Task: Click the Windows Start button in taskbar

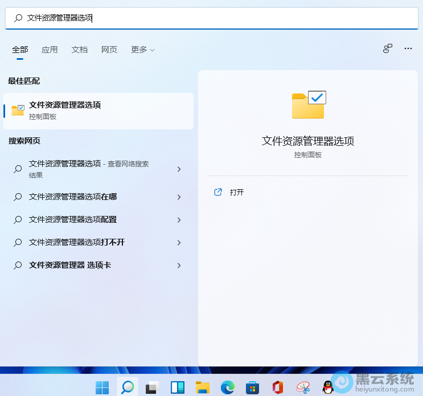Action: 102,387
